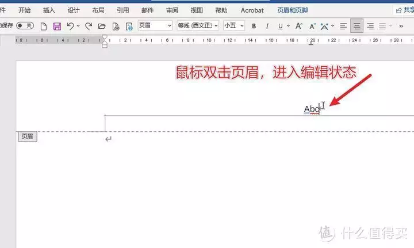Click the tab stop marker near ruler 20

pos(311,43)
